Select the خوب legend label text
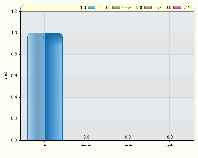Viewport: 198px width, 158px height. [x=158, y=8]
